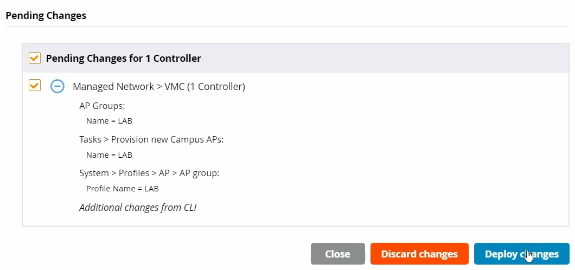Screen dimensions: 575x270
Task: Click the Pending Changes dialog title
Action: pyautogui.click(x=46, y=16)
